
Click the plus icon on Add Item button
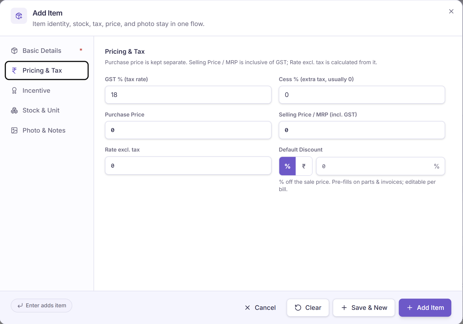coord(410,308)
